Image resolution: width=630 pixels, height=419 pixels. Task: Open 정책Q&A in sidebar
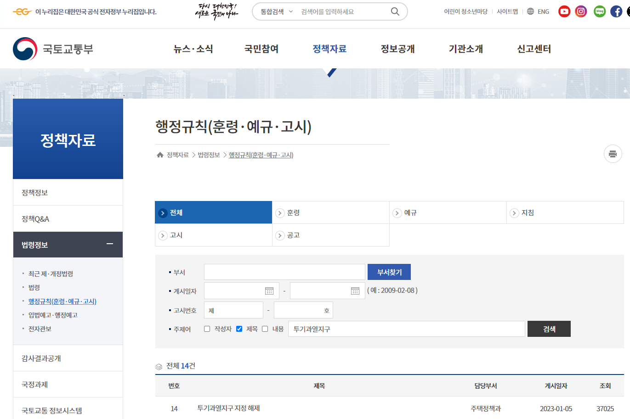68,218
